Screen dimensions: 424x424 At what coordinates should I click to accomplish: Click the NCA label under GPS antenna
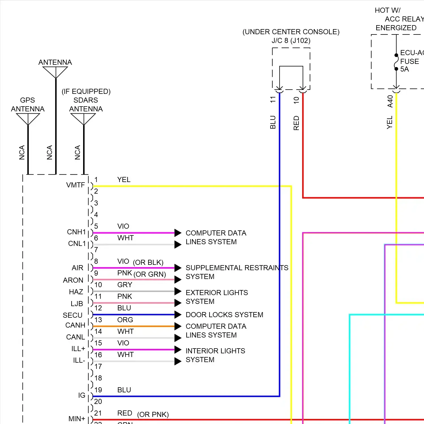tap(22, 153)
